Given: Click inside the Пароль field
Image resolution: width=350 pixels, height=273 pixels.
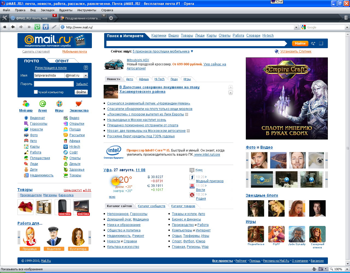Looking at the screenshot, I should (x=54, y=84).
